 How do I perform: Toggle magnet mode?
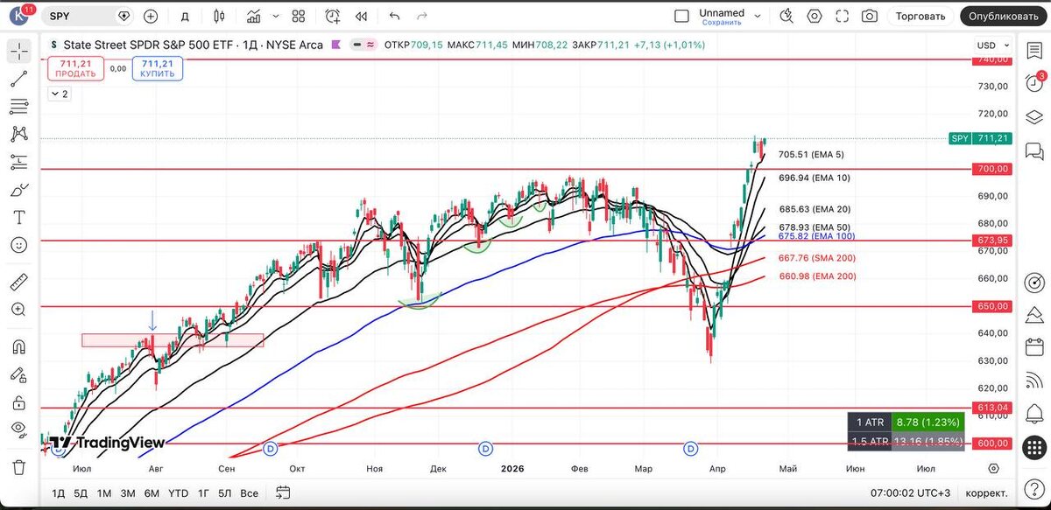(18, 346)
